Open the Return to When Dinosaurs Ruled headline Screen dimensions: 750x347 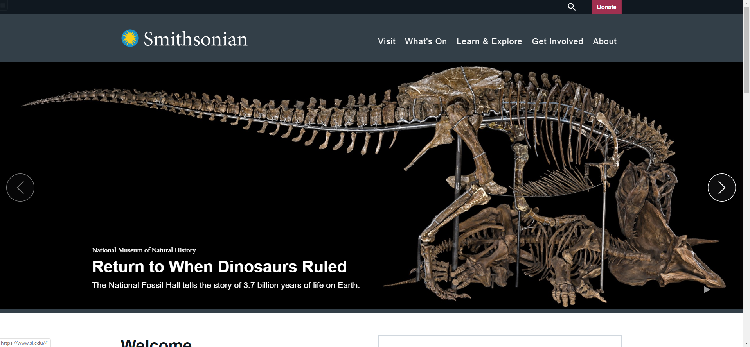click(x=219, y=267)
